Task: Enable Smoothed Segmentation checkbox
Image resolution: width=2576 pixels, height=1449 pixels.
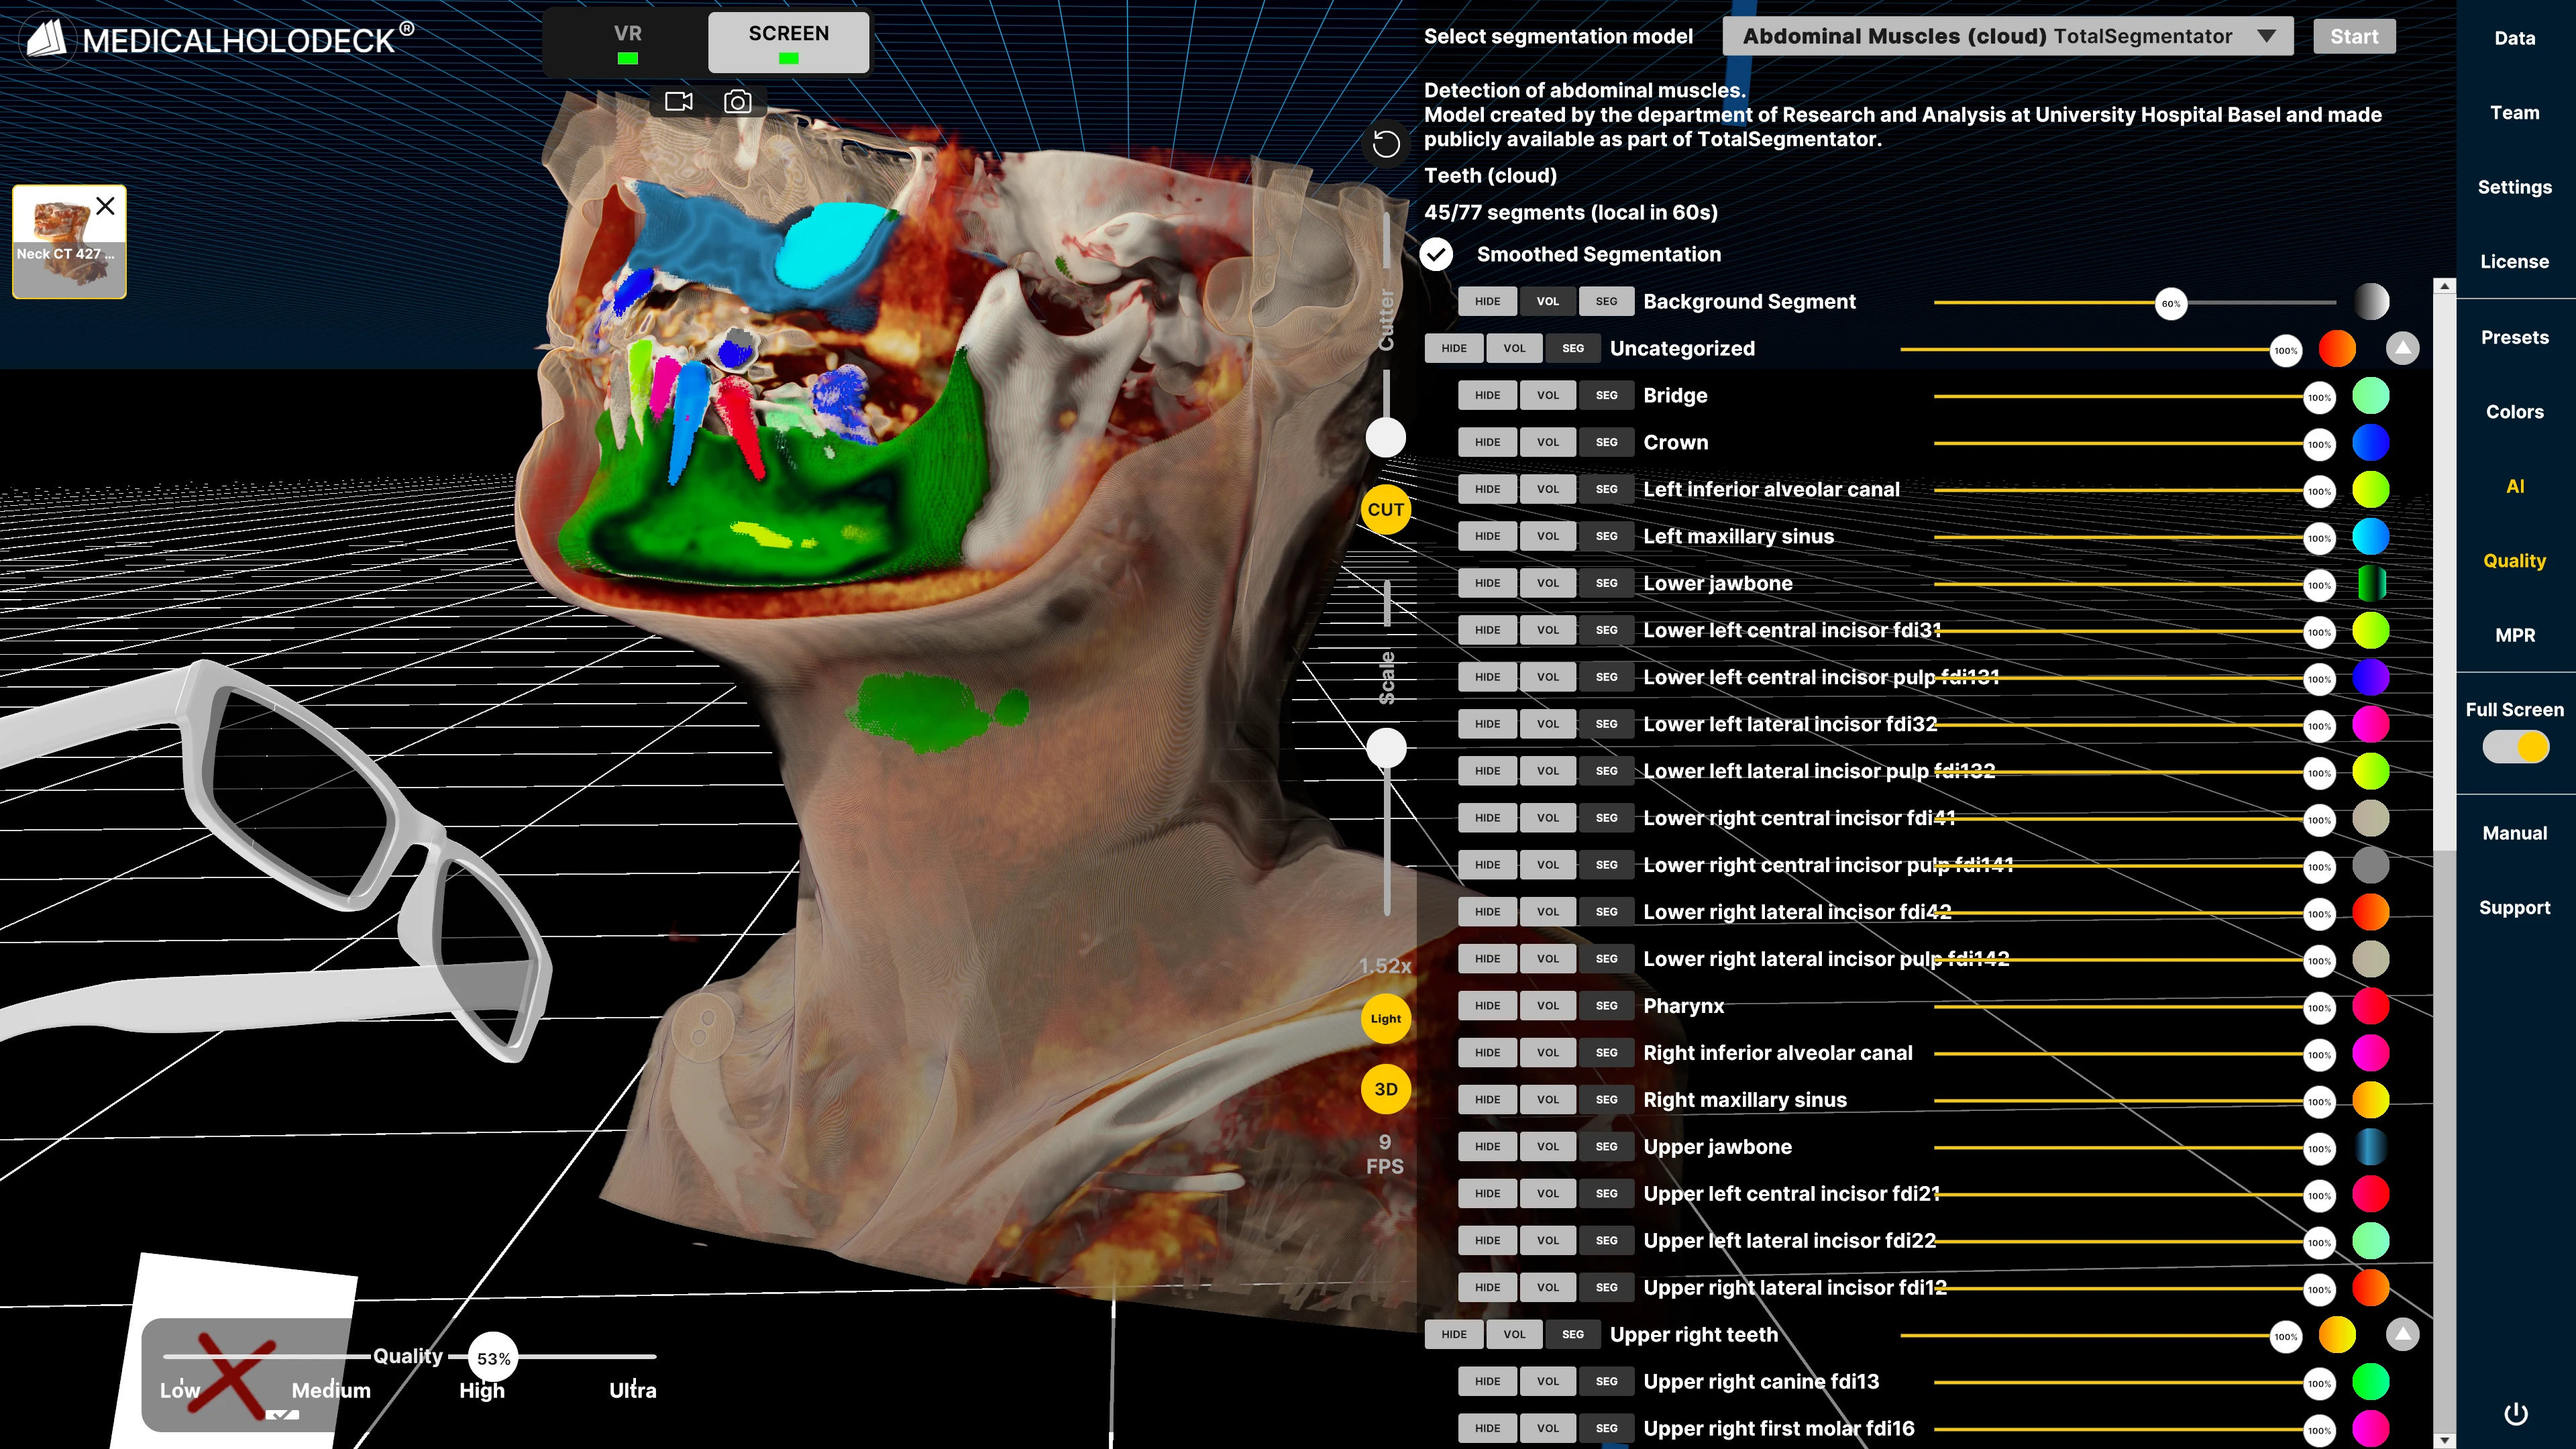Action: point(1437,254)
